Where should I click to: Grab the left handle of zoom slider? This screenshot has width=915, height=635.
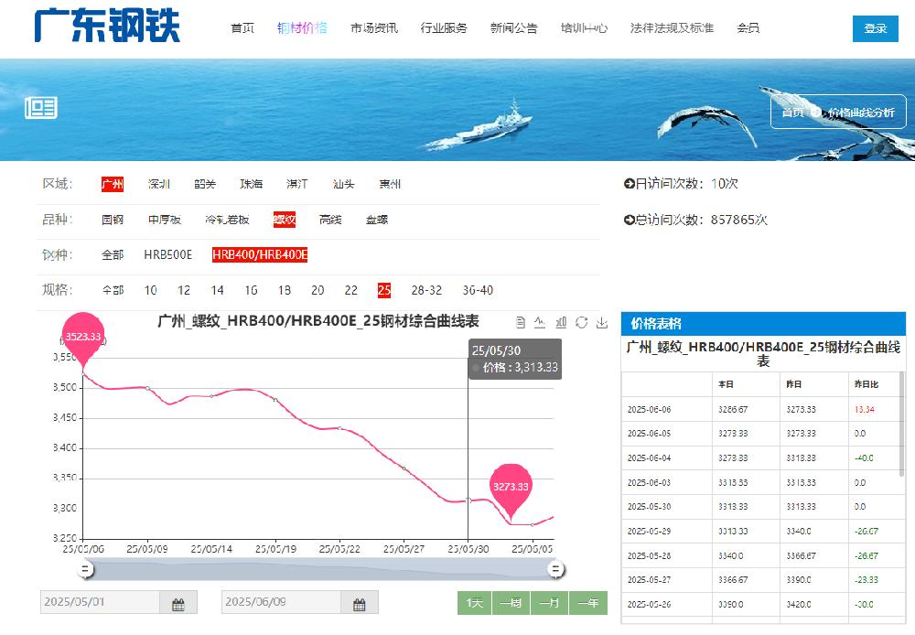(x=85, y=570)
